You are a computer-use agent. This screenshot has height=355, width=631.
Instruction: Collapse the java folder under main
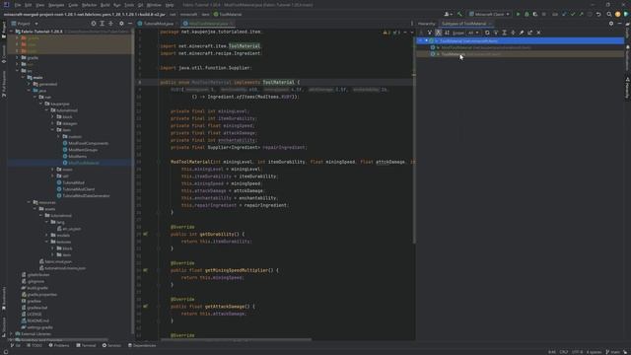click(29, 91)
